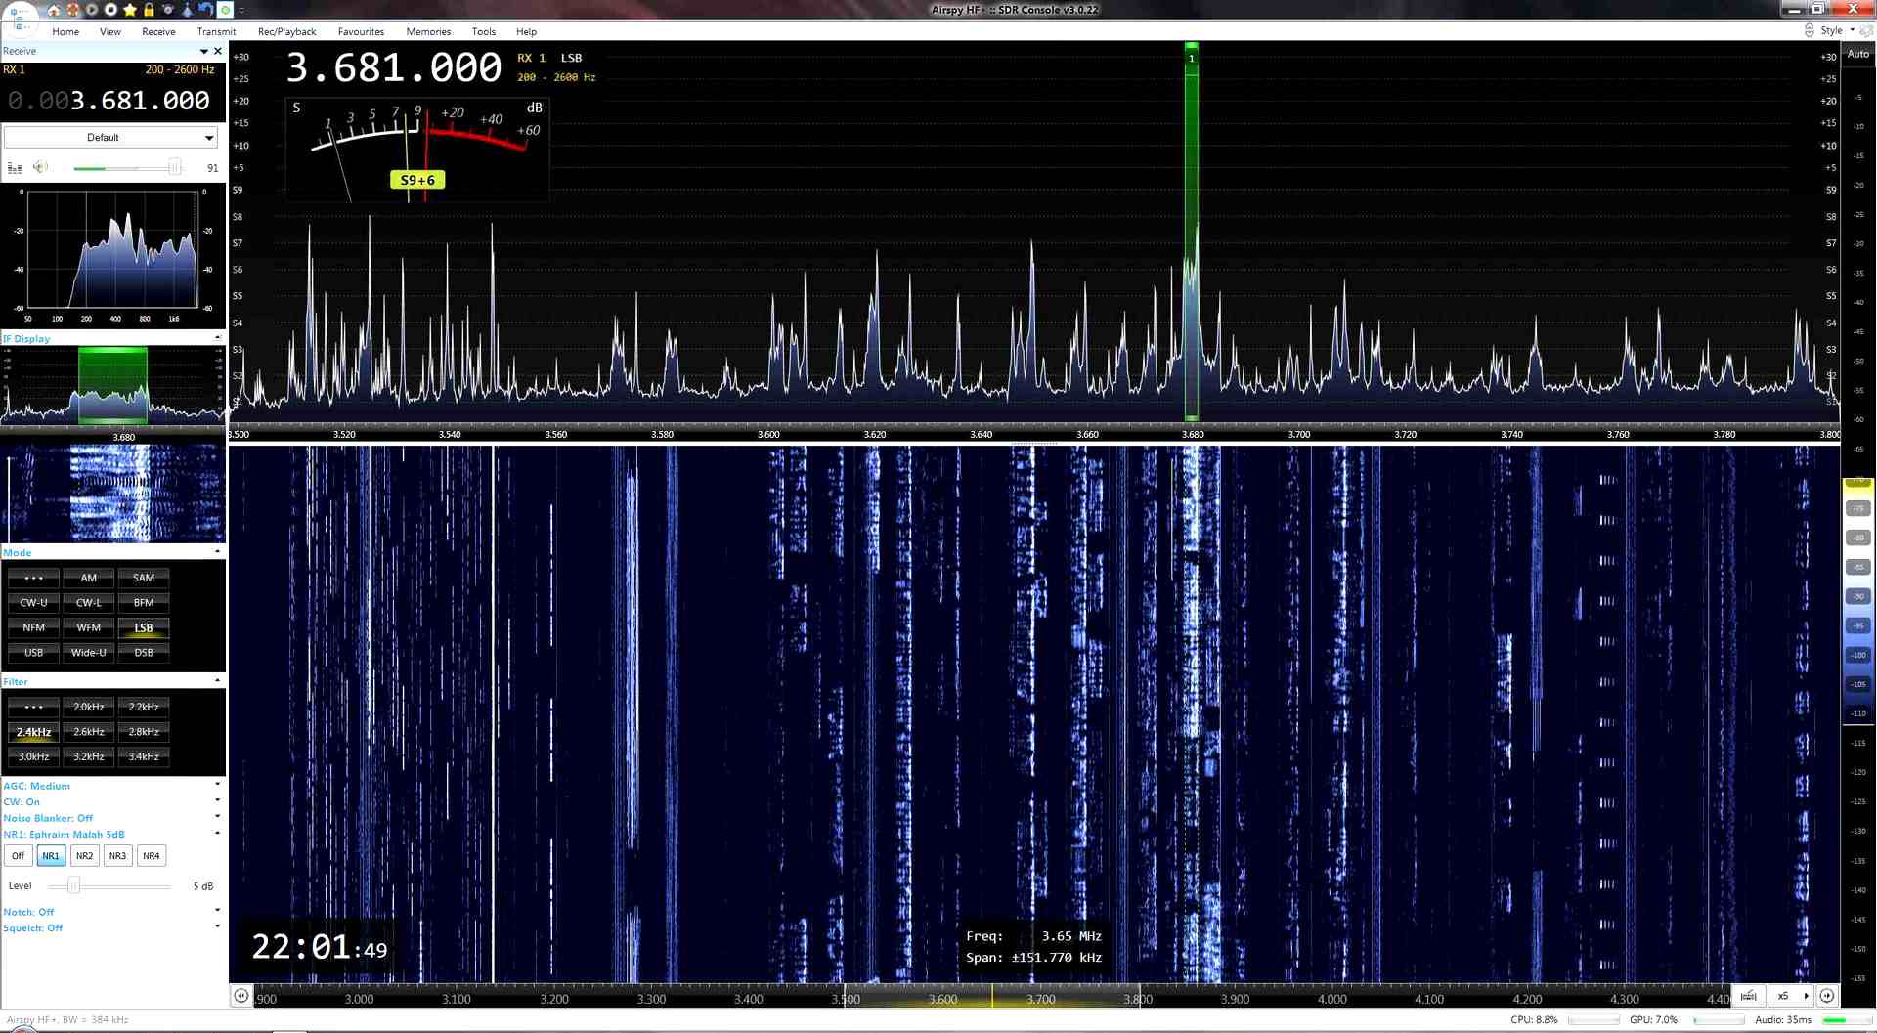Click the yellow star favourites icon

coord(130,10)
